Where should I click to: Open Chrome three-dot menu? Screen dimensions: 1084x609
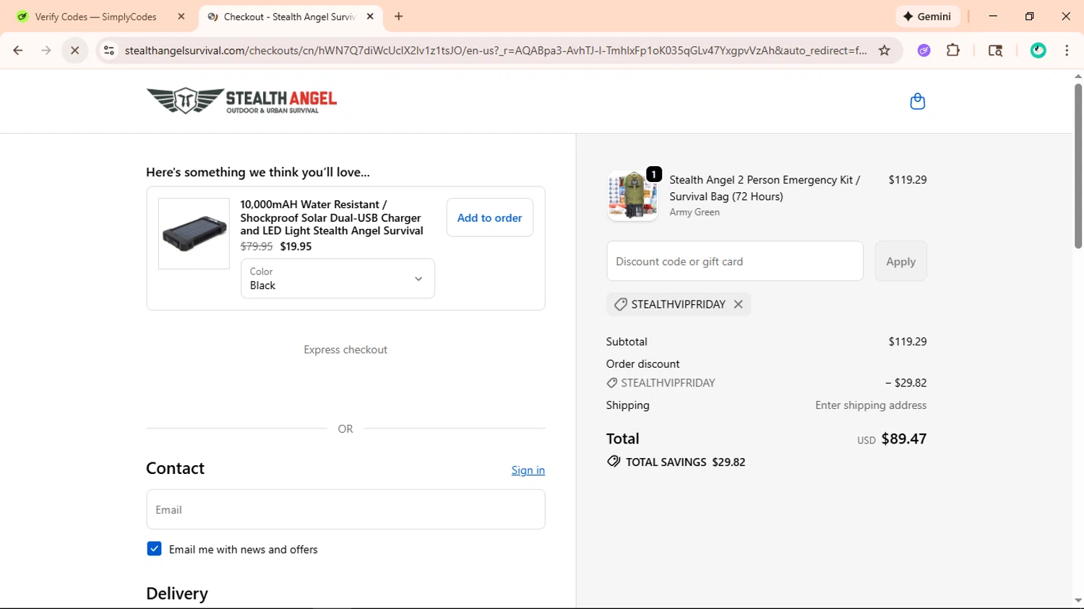point(1067,51)
